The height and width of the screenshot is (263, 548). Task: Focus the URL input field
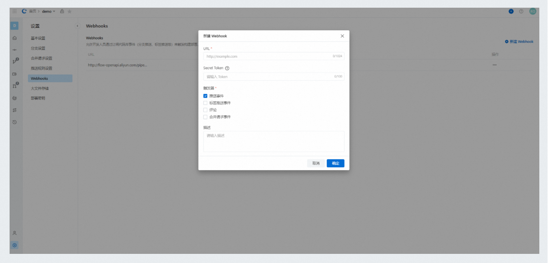click(x=274, y=56)
